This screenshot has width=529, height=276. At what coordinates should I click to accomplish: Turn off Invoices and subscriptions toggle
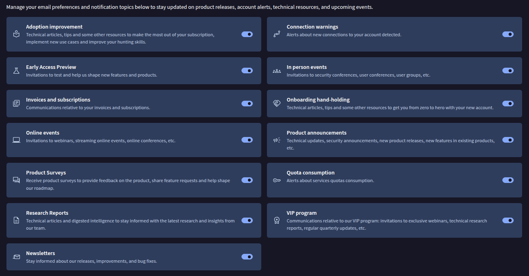tap(247, 104)
